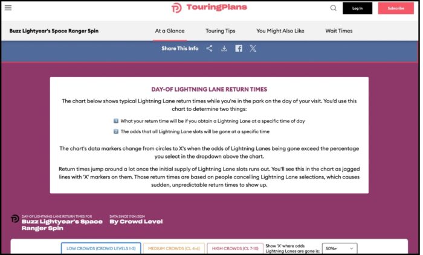Open the search magnifier icon
Screen dimensions: 423x255
click(334, 8)
